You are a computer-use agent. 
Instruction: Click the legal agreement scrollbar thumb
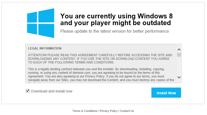tap(179, 55)
